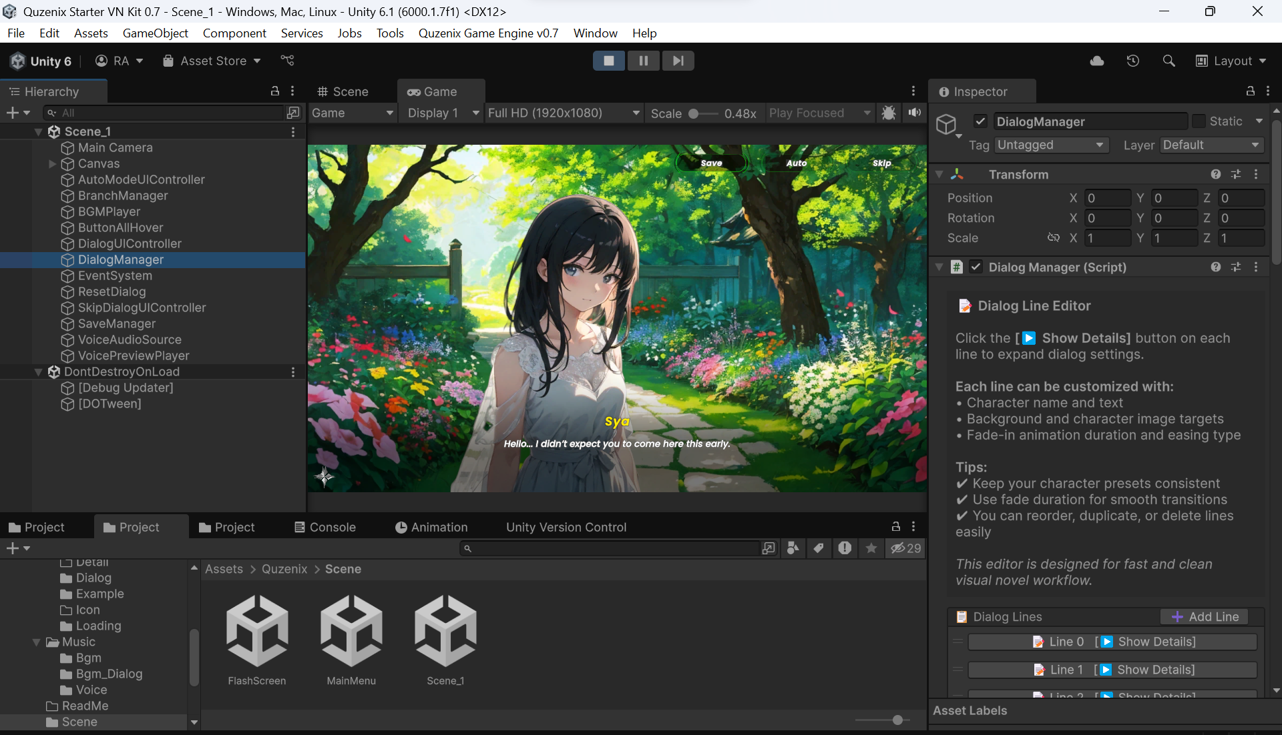Open Quzenix Game Engine v0.7 menu
This screenshot has height=735, width=1282.
coord(488,33)
